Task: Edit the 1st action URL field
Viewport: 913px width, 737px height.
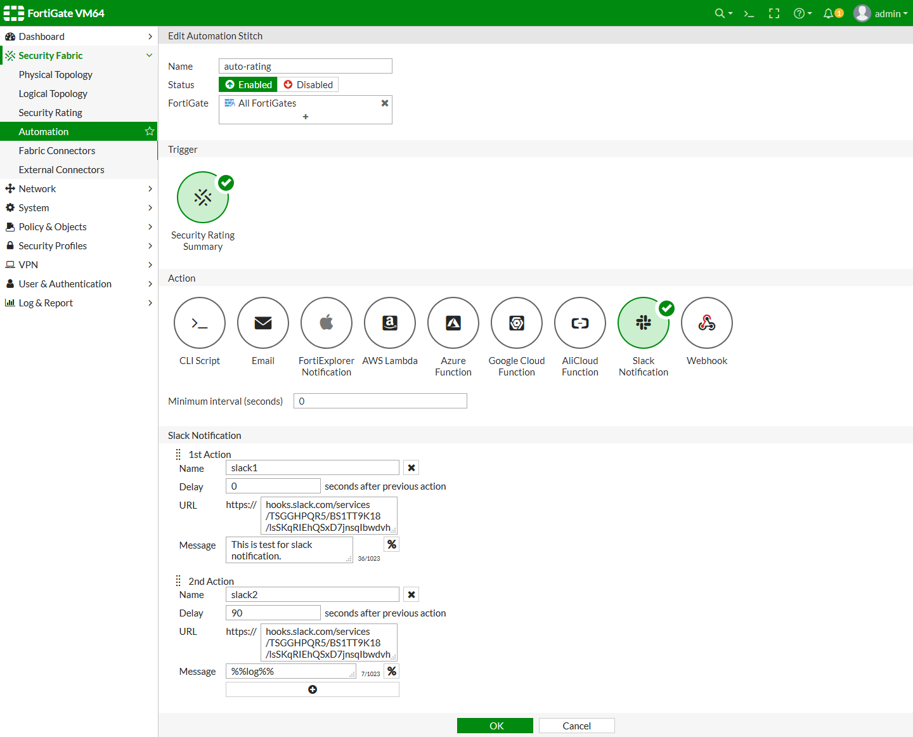Action: click(x=329, y=516)
